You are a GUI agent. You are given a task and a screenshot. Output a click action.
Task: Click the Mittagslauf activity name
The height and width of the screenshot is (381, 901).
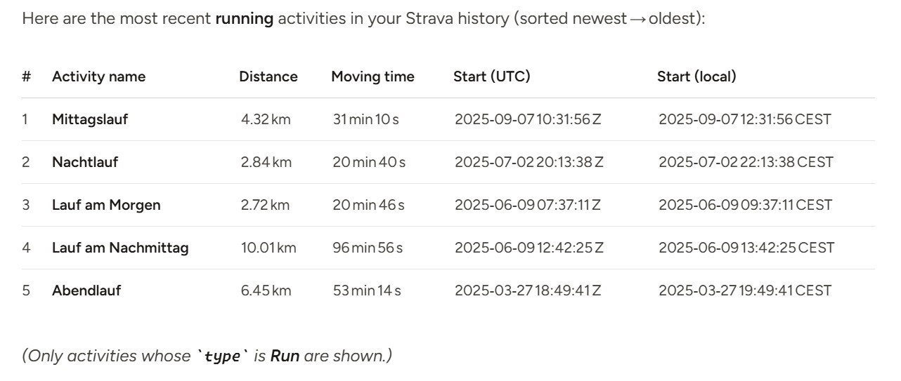click(x=90, y=119)
